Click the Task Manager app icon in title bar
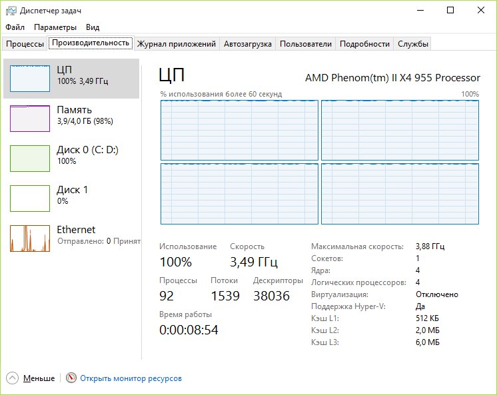The image size is (497, 395). (x=11, y=11)
